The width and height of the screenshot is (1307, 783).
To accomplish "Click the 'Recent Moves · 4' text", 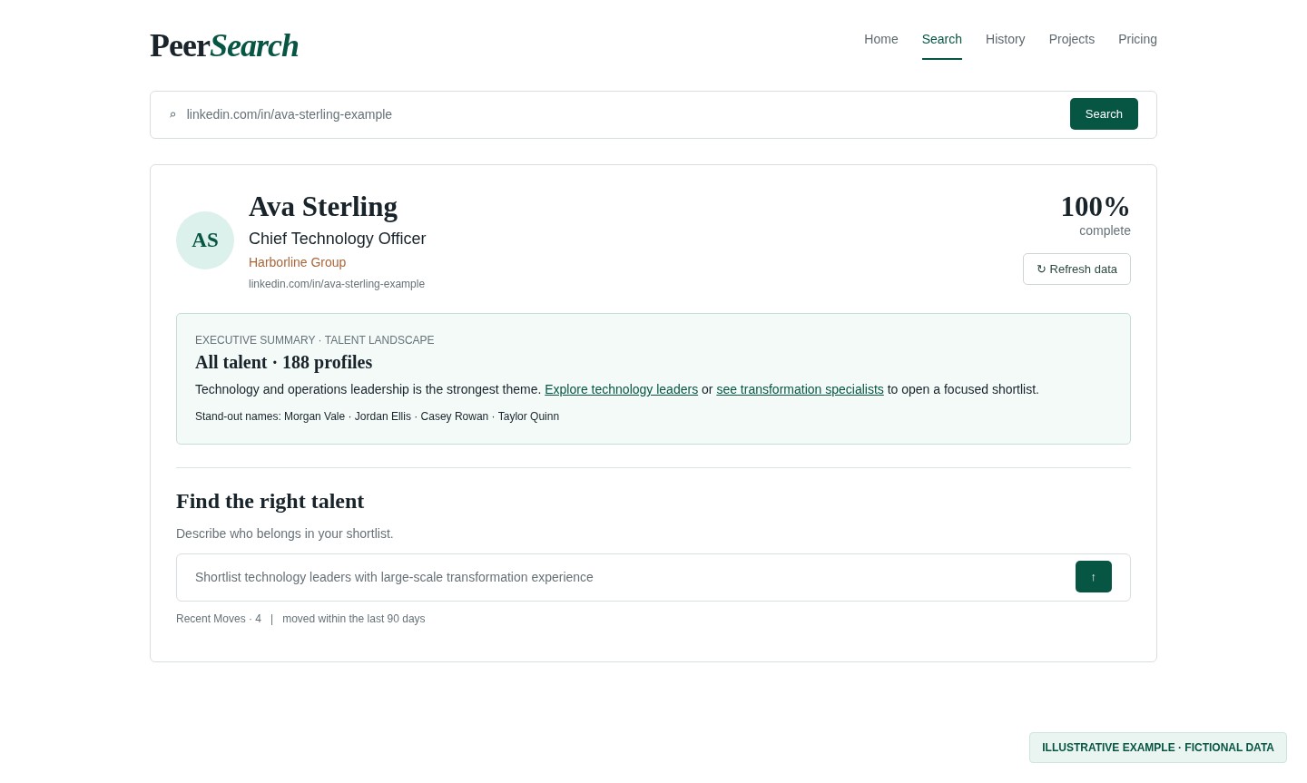I will pos(219,619).
